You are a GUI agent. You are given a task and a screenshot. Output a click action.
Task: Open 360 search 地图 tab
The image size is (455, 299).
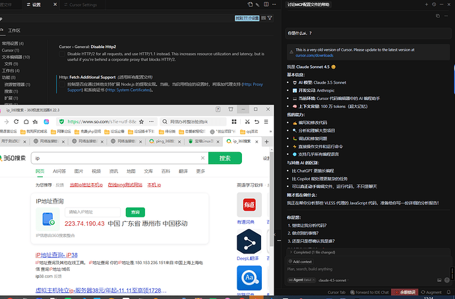pyautogui.click(x=131, y=171)
